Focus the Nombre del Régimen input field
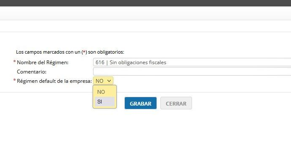 (x=192, y=63)
